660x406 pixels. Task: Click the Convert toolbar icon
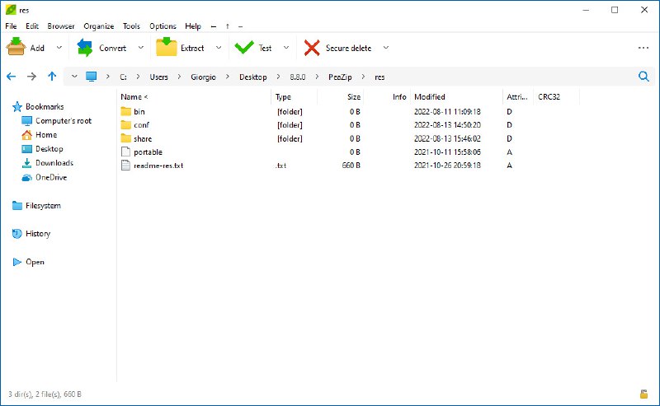[85, 48]
